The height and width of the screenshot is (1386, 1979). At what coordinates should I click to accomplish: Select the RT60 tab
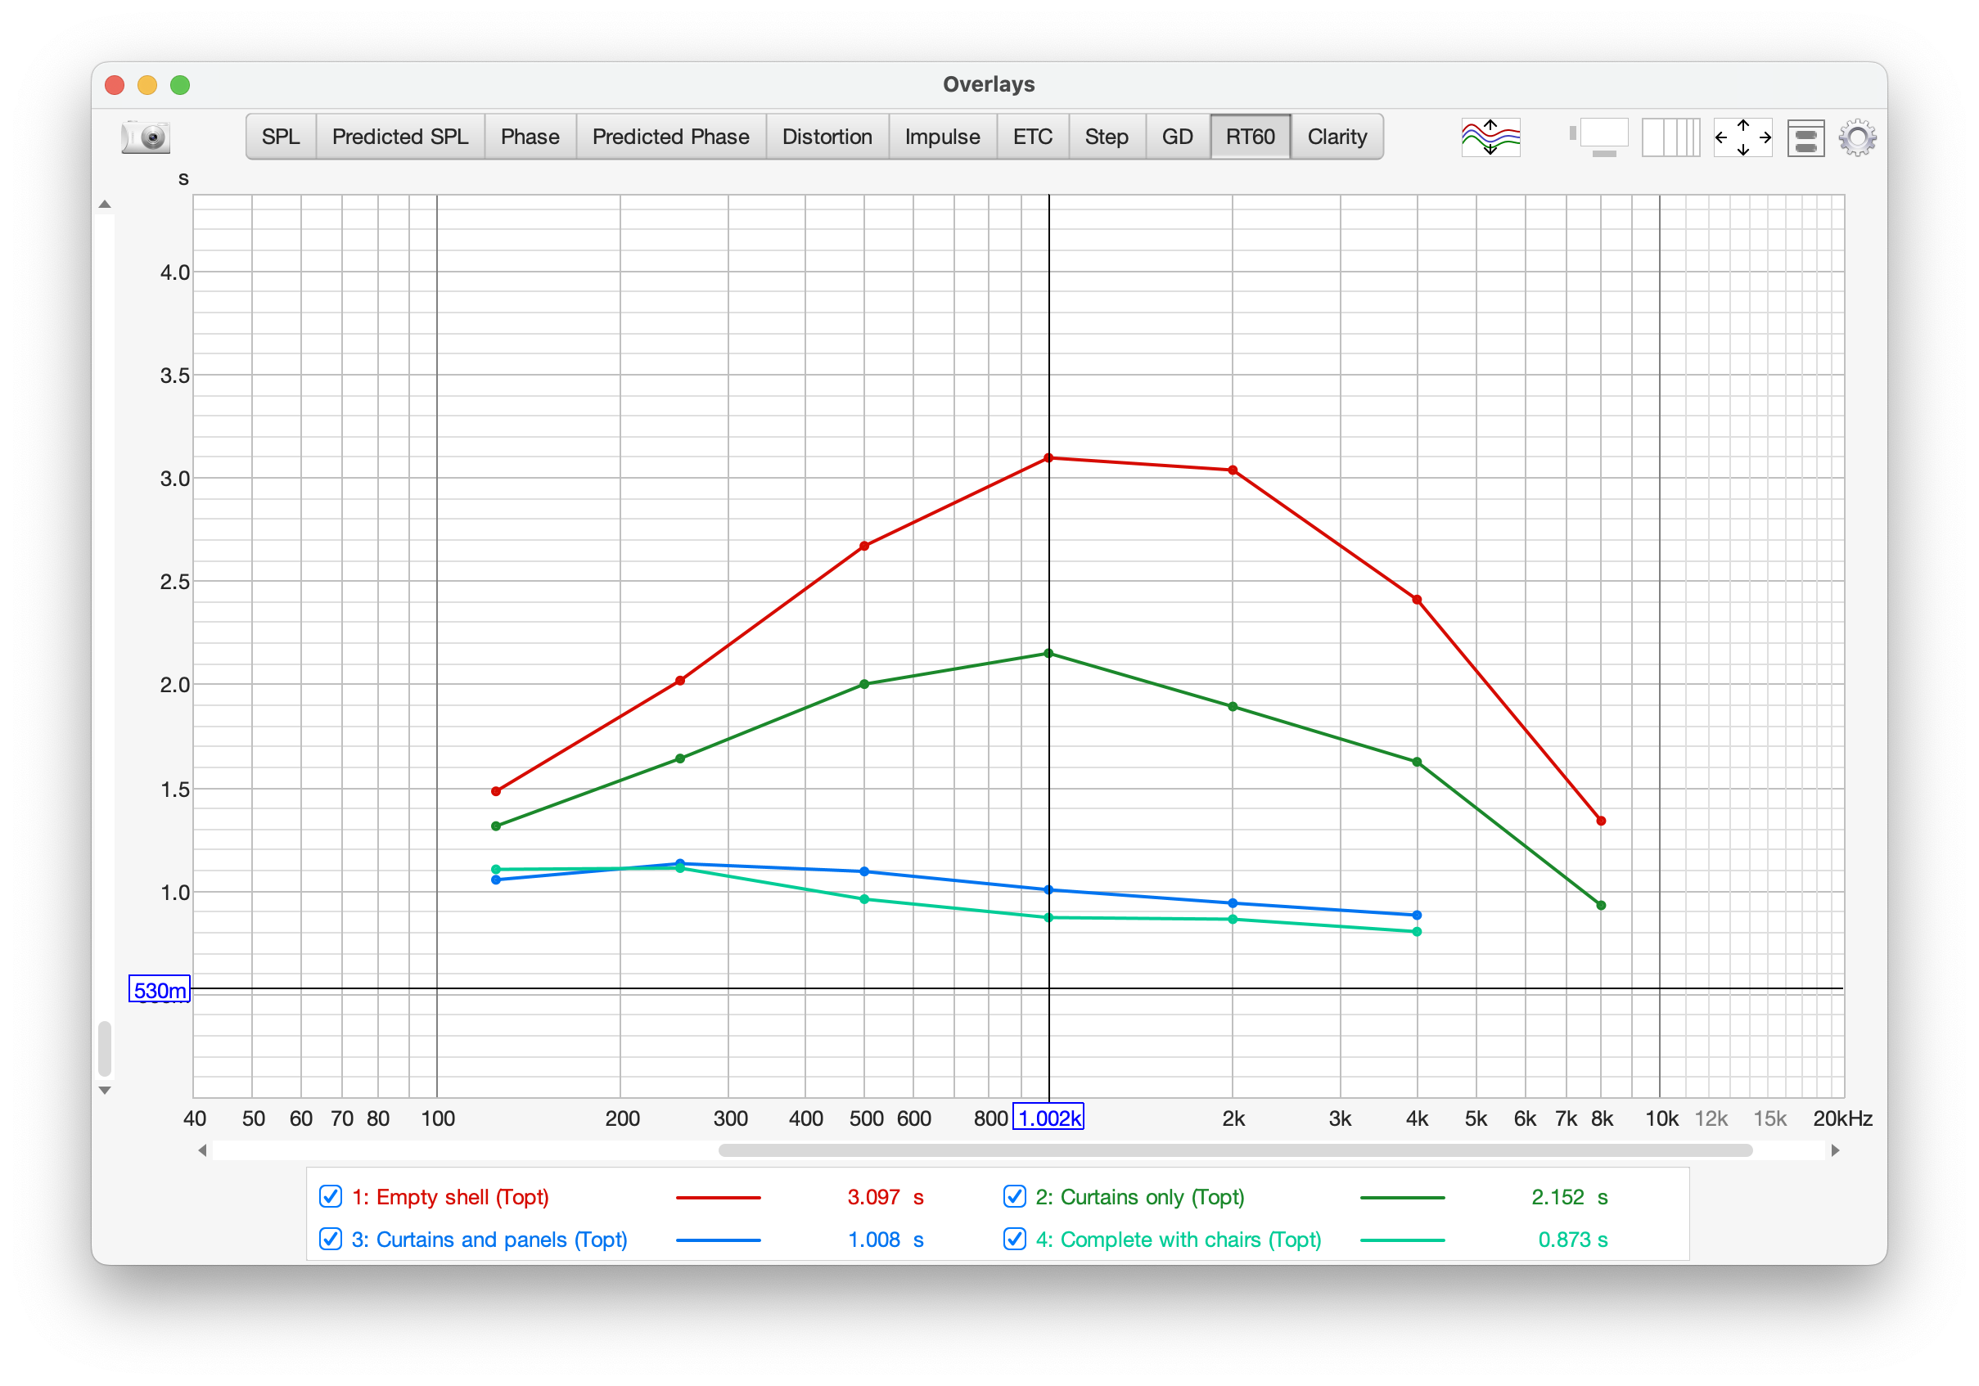pos(1250,137)
